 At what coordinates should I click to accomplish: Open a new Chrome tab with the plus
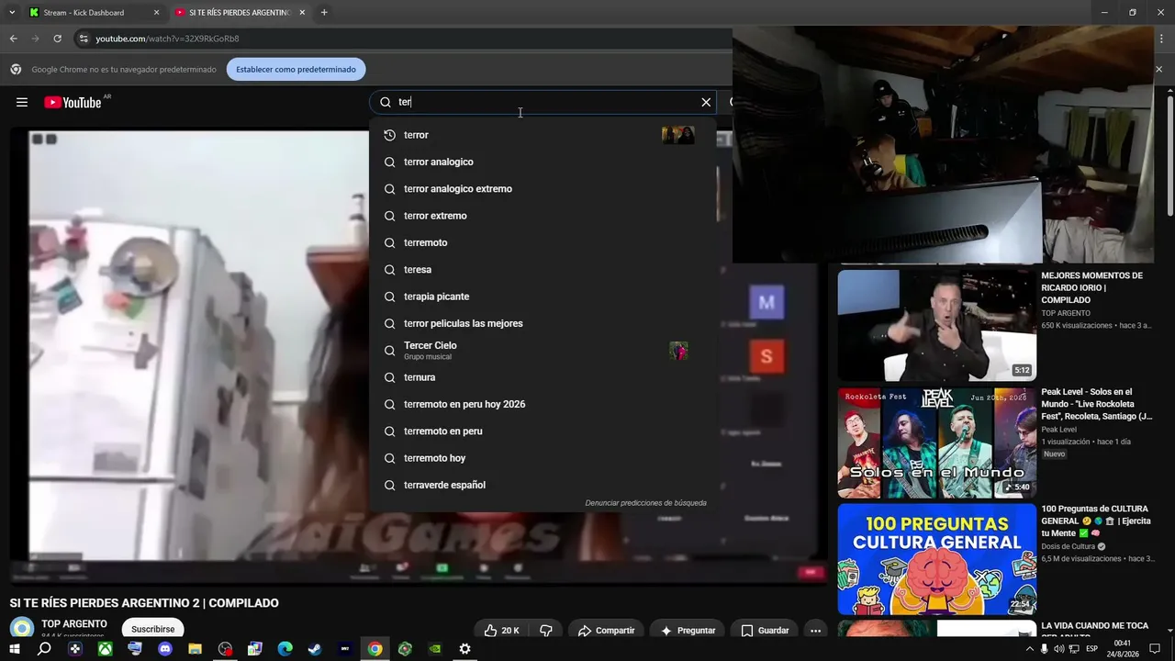coord(324,13)
